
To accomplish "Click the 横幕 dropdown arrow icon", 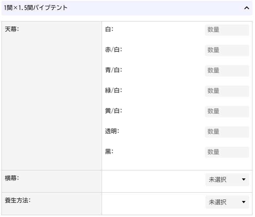I will point(244,179).
